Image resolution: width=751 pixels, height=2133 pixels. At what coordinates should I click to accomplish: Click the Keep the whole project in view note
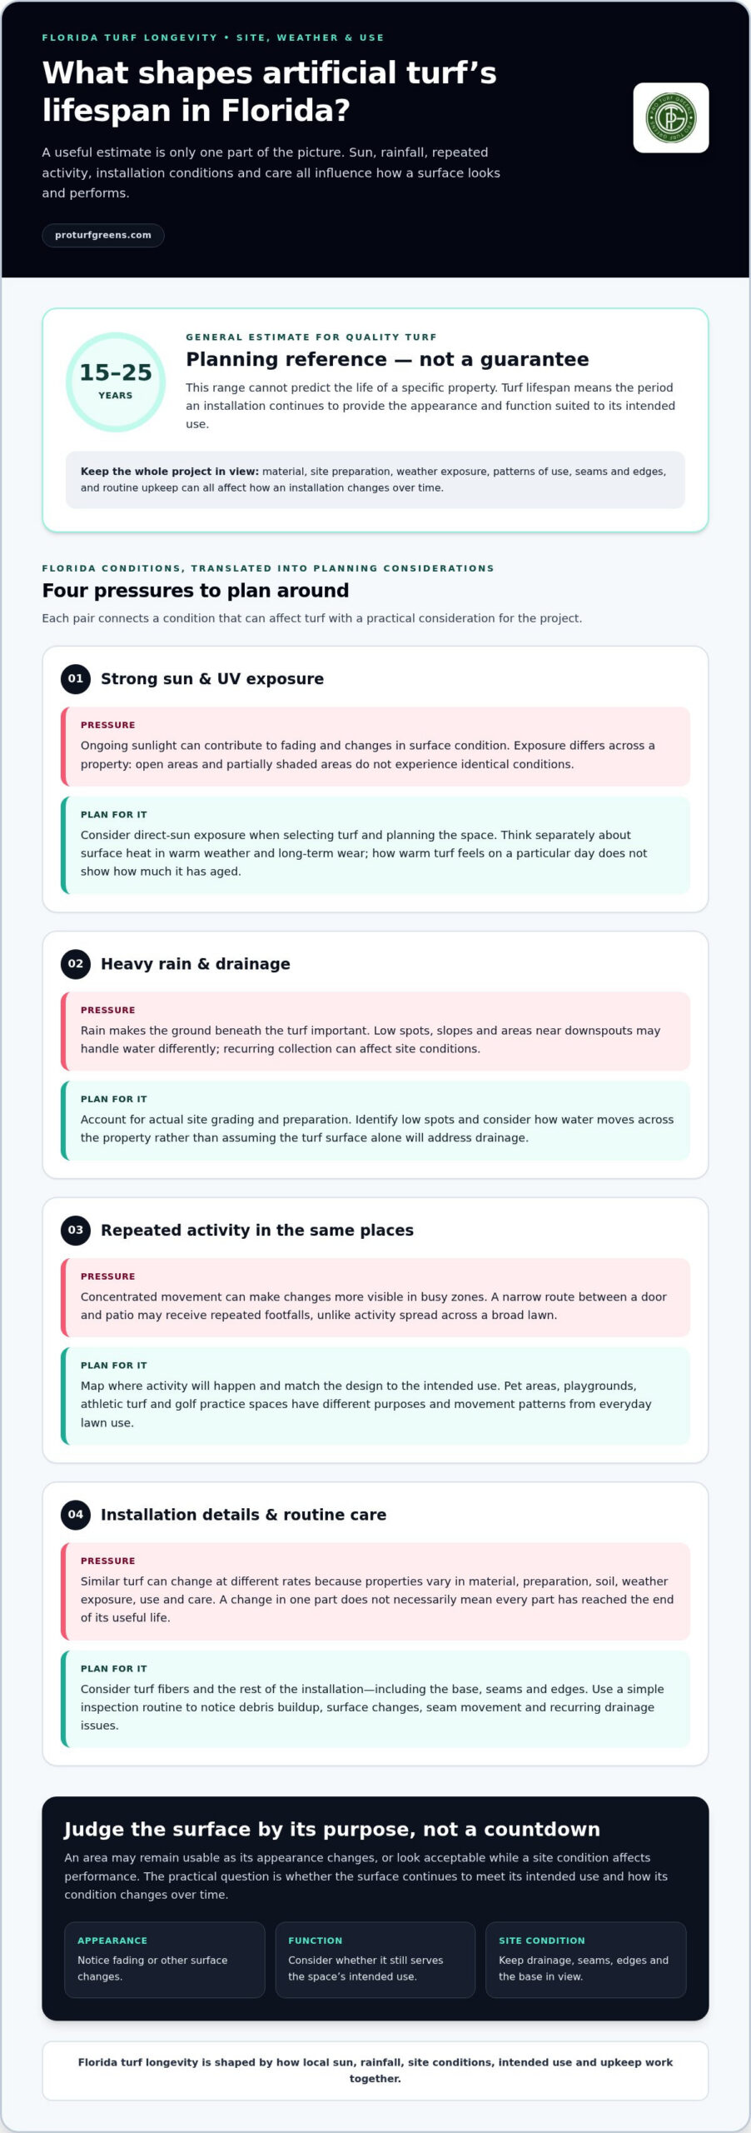375,479
